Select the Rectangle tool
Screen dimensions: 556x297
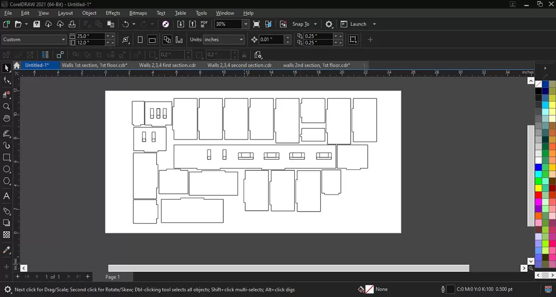[x=6, y=157]
